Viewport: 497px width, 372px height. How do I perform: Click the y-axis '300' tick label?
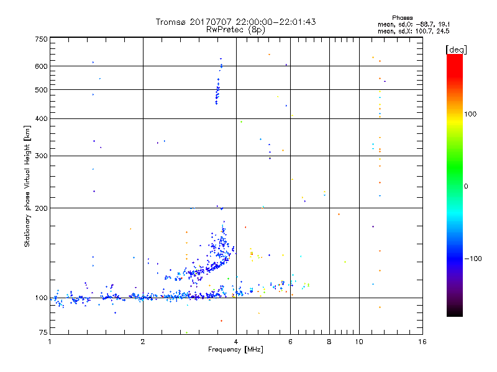click(x=41, y=156)
